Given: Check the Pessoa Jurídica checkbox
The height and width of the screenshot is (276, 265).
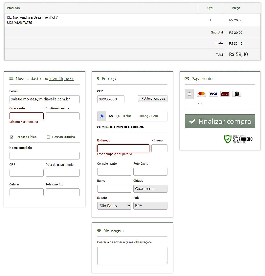Looking at the screenshot, I should point(48,137).
